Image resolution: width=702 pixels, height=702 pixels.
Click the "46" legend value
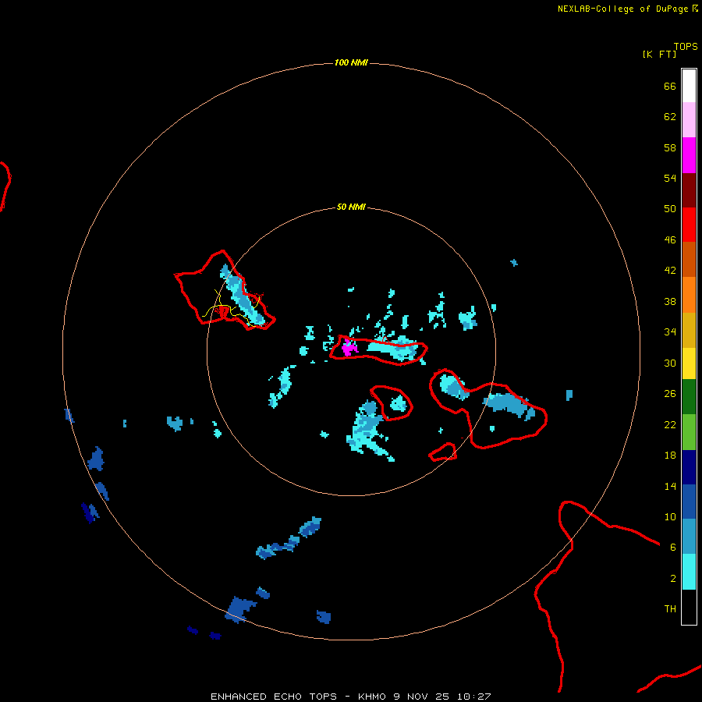coord(670,240)
